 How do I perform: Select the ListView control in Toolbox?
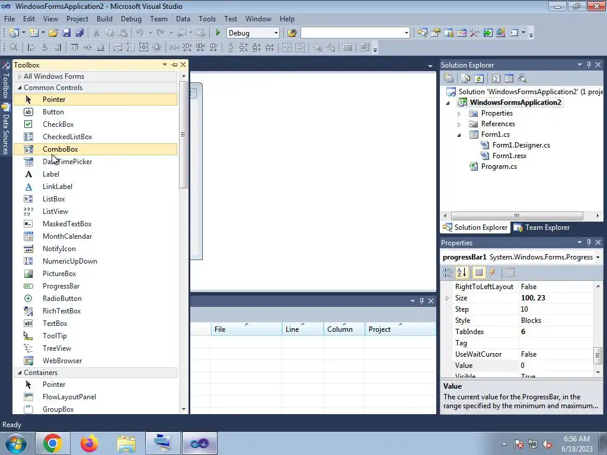95,212
